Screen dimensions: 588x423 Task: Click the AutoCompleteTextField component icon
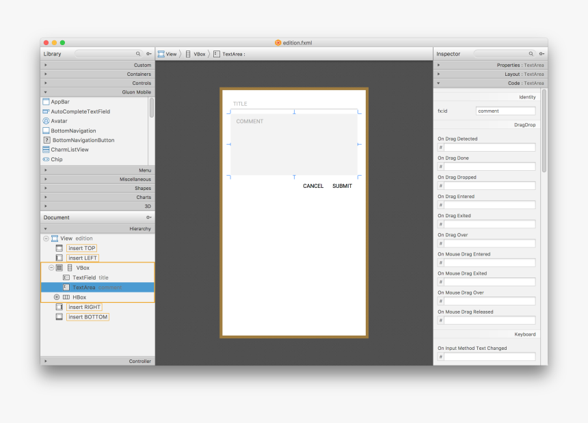coord(46,111)
